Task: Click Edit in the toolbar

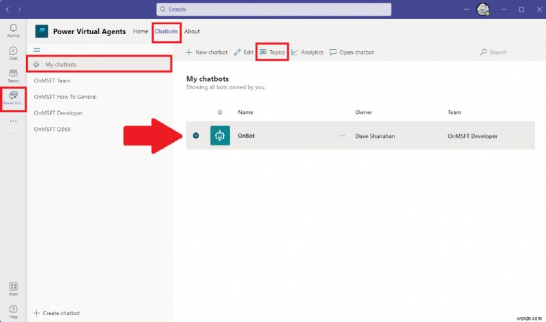Action: pyautogui.click(x=244, y=53)
